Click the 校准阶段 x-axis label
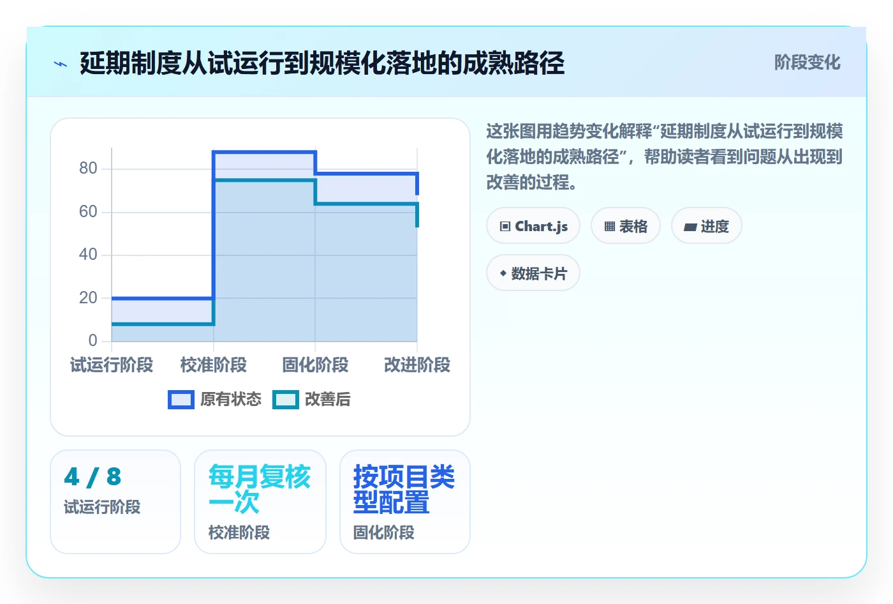The width and height of the screenshot is (893, 604). tap(214, 365)
